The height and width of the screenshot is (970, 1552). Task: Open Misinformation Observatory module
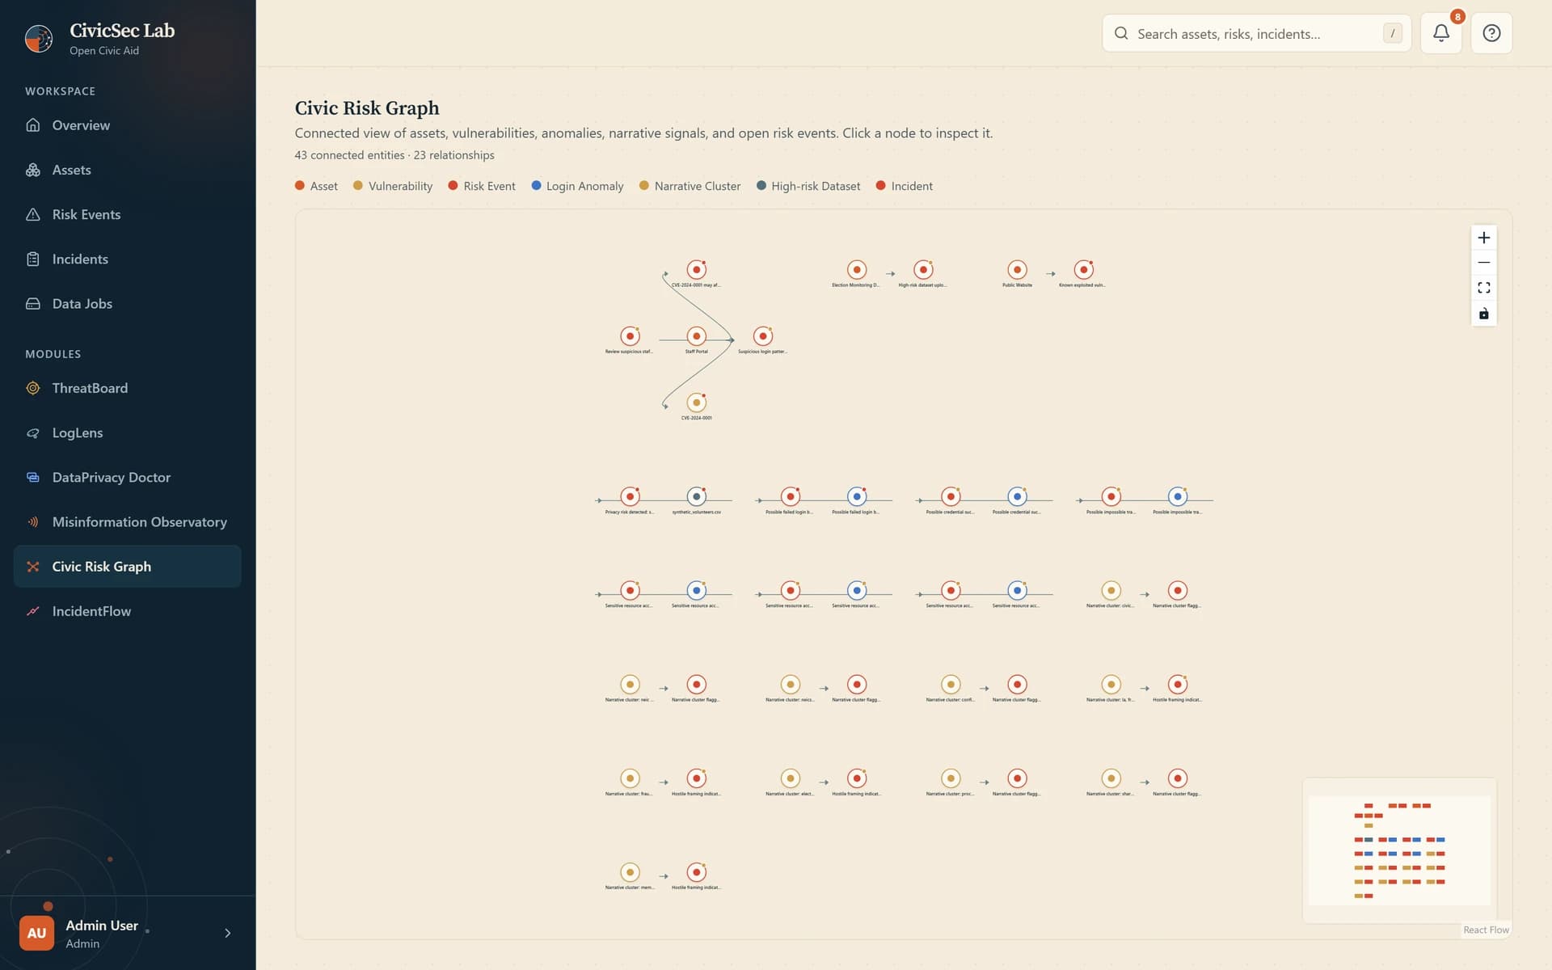tap(127, 521)
